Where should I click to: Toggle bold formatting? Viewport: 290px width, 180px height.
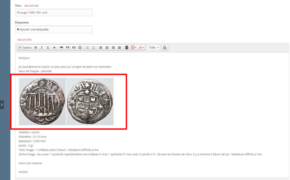pos(36,48)
